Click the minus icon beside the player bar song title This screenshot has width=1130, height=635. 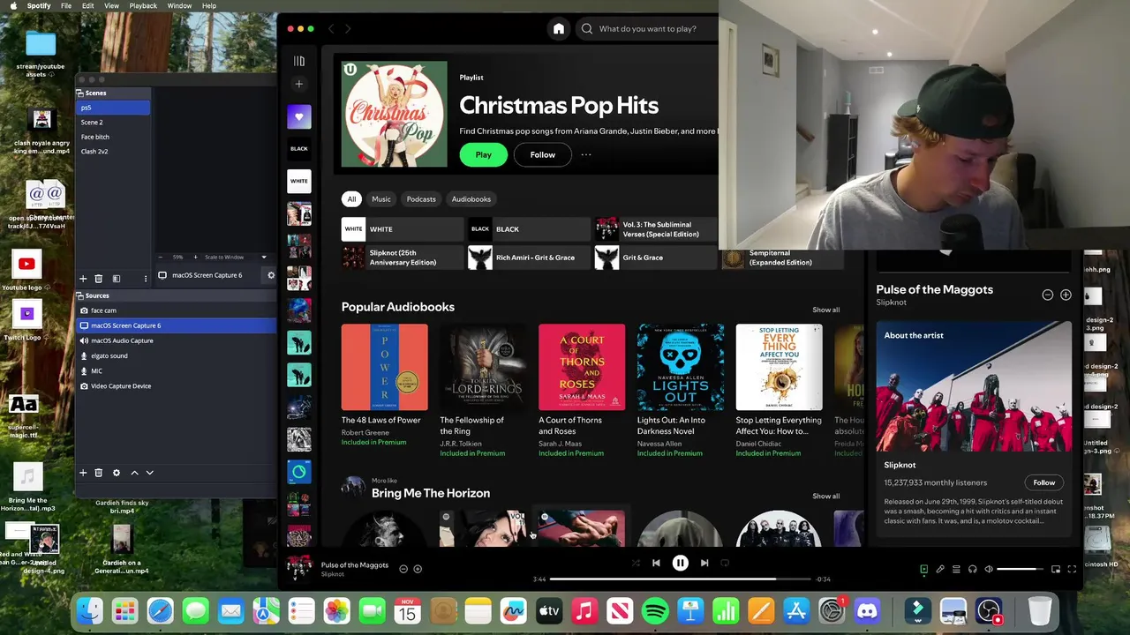click(403, 569)
